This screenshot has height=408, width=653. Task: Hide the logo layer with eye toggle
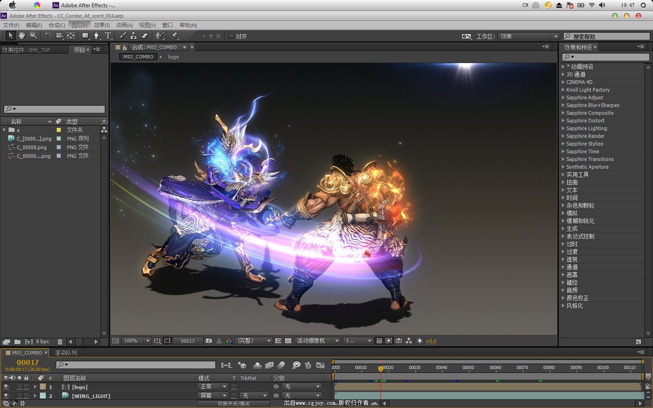6,387
